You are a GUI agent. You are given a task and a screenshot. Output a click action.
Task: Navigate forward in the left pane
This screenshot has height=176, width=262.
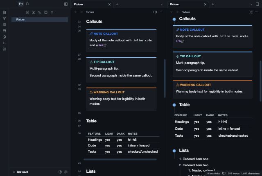click(81, 12)
